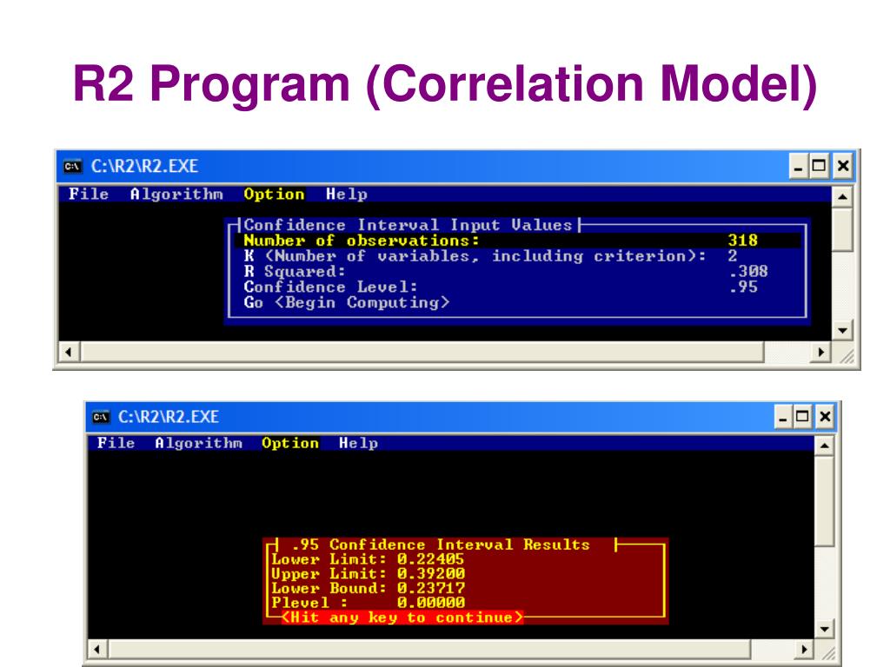Image resolution: width=890 pixels, height=667 pixels.
Task: Click Lower Limit 0.22405 result
Action: (368, 559)
